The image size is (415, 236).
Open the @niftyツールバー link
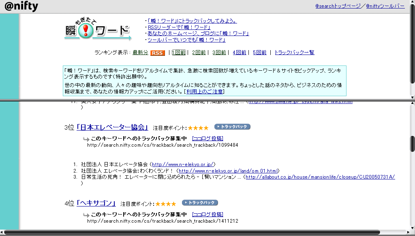(x=385, y=6)
